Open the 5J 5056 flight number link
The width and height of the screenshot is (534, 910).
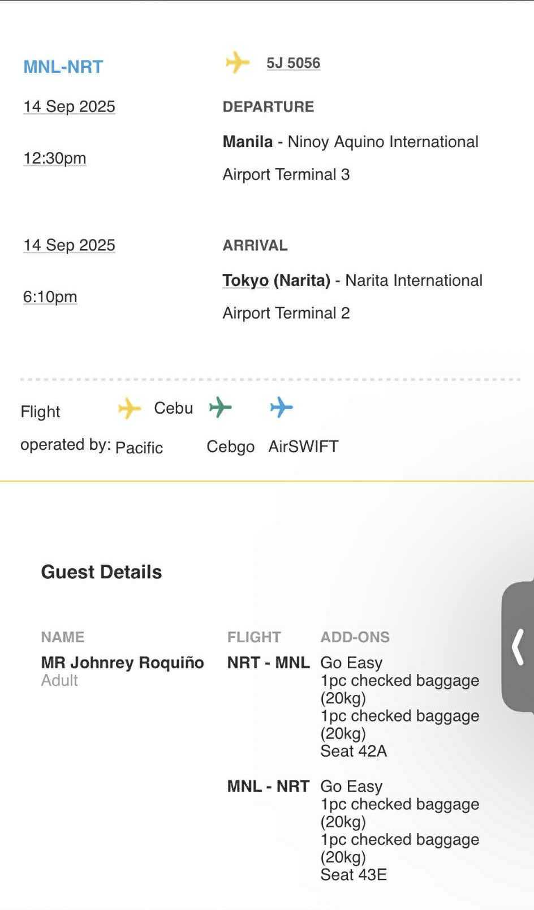tap(293, 63)
